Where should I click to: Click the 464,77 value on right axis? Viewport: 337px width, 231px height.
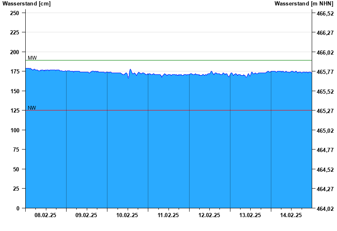(x=325, y=150)
